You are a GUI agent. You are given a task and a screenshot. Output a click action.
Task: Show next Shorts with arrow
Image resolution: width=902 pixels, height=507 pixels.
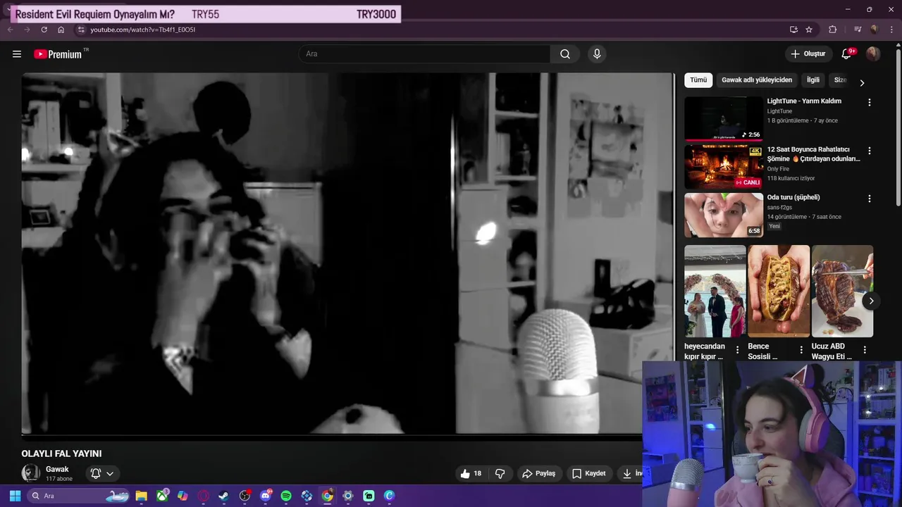click(x=871, y=301)
